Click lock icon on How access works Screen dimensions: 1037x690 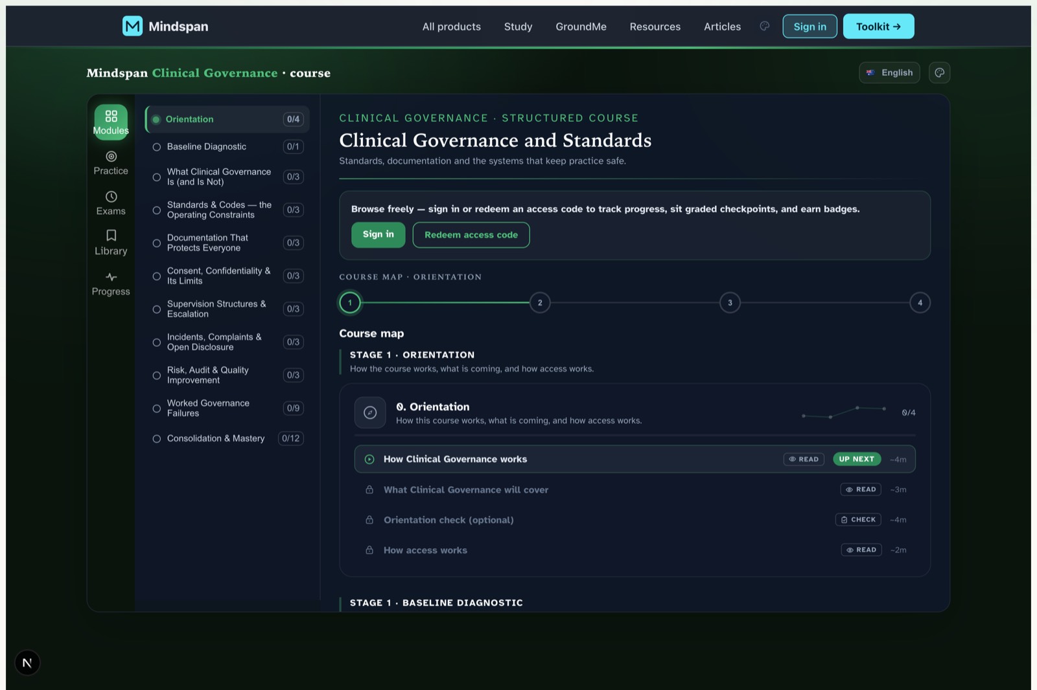pyautogui.click(x=369, y=550)
